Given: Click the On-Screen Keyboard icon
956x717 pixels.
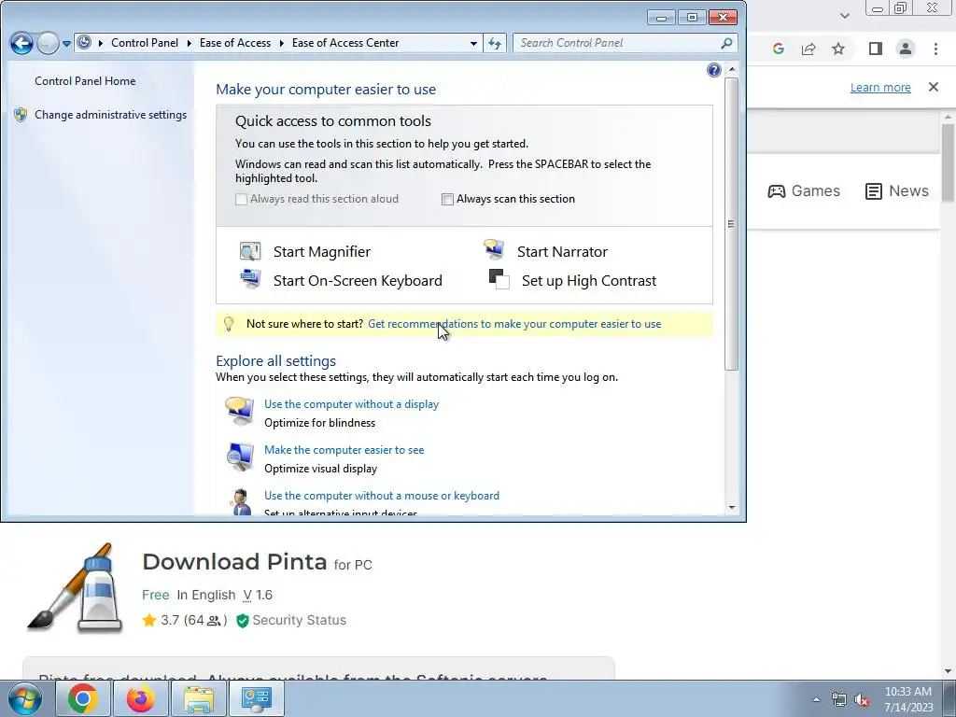Looking at the screenshot, I should (250, 278).
